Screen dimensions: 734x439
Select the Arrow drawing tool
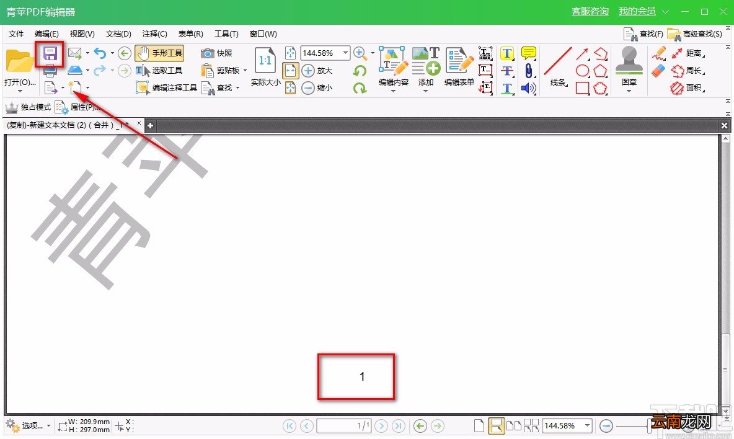[582, 54]
